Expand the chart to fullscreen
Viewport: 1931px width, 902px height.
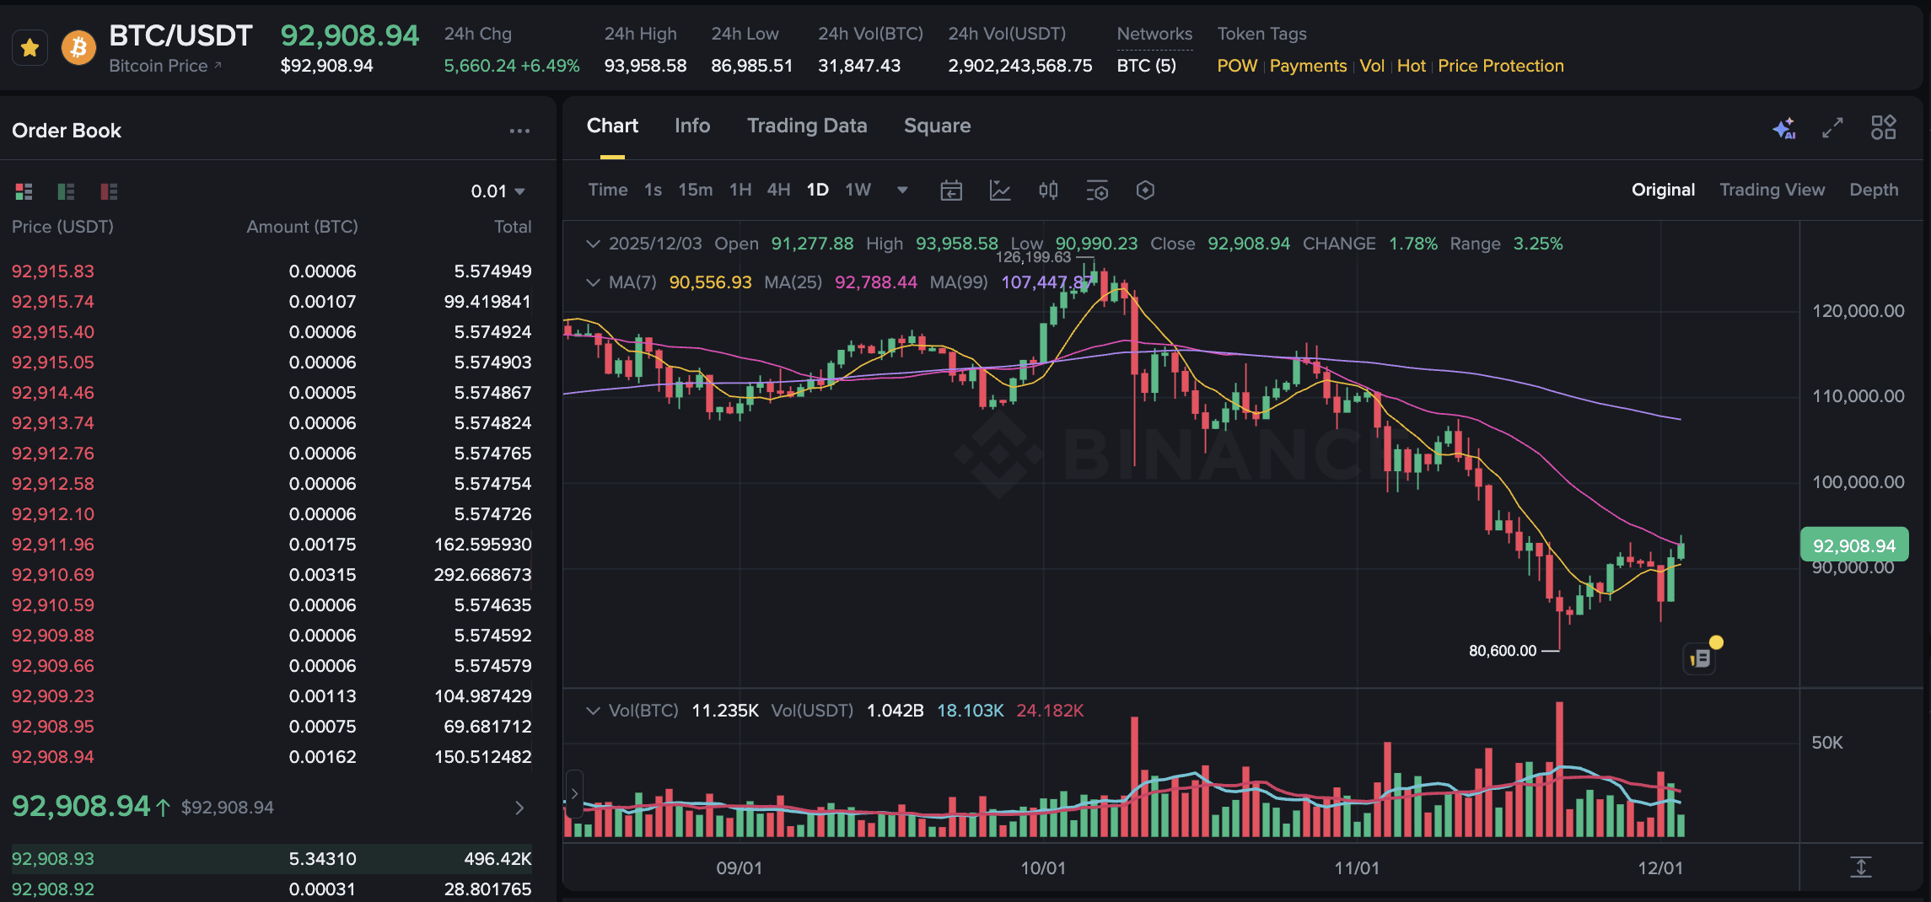tap(1831, 128)
